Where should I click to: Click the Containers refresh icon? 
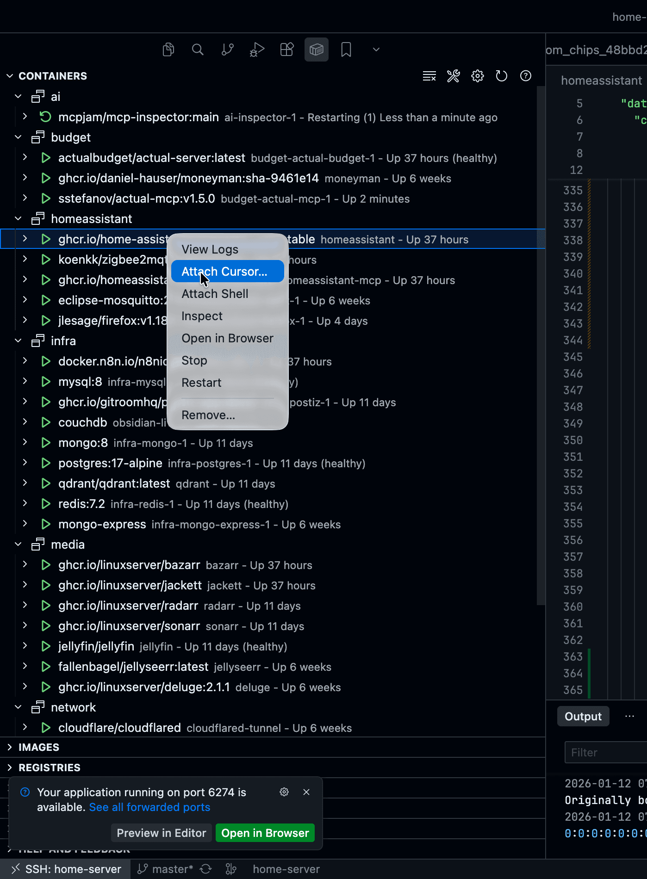click(501, 76)
